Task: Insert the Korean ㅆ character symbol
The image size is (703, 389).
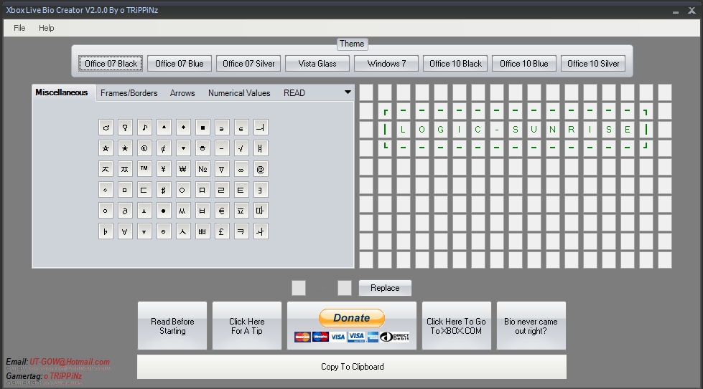Action: [183, 211]
